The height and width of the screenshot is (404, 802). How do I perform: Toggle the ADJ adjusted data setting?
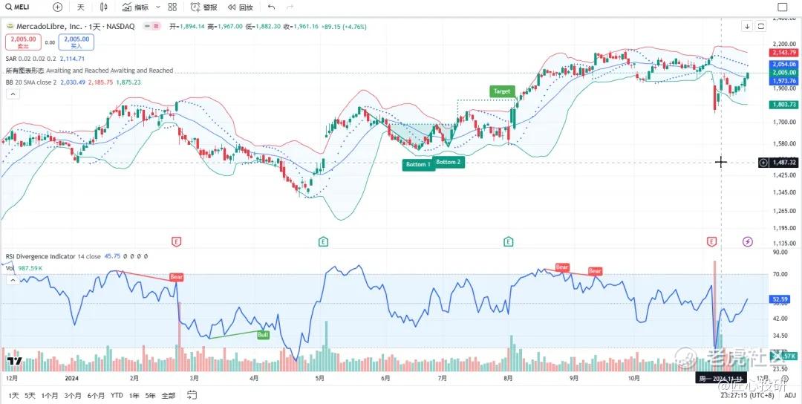(789, 395)
